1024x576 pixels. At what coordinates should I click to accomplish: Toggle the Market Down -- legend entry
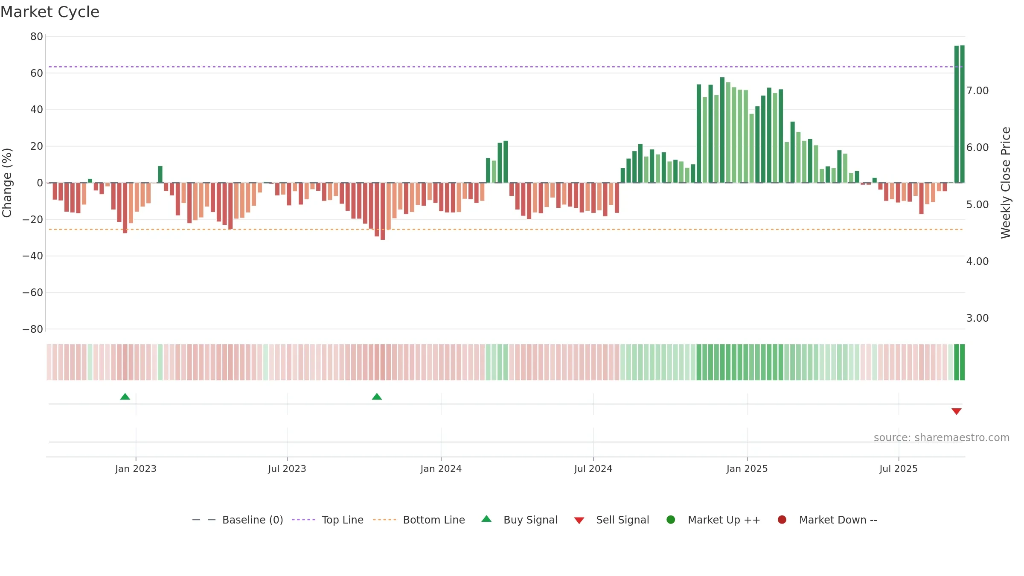click(827, 520)
